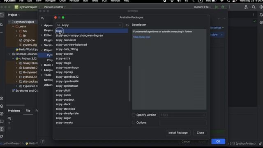Collapse the External Libraries node
Image resolution: width=263 pixels, height=148 pixels.
(x=9, y=54)
